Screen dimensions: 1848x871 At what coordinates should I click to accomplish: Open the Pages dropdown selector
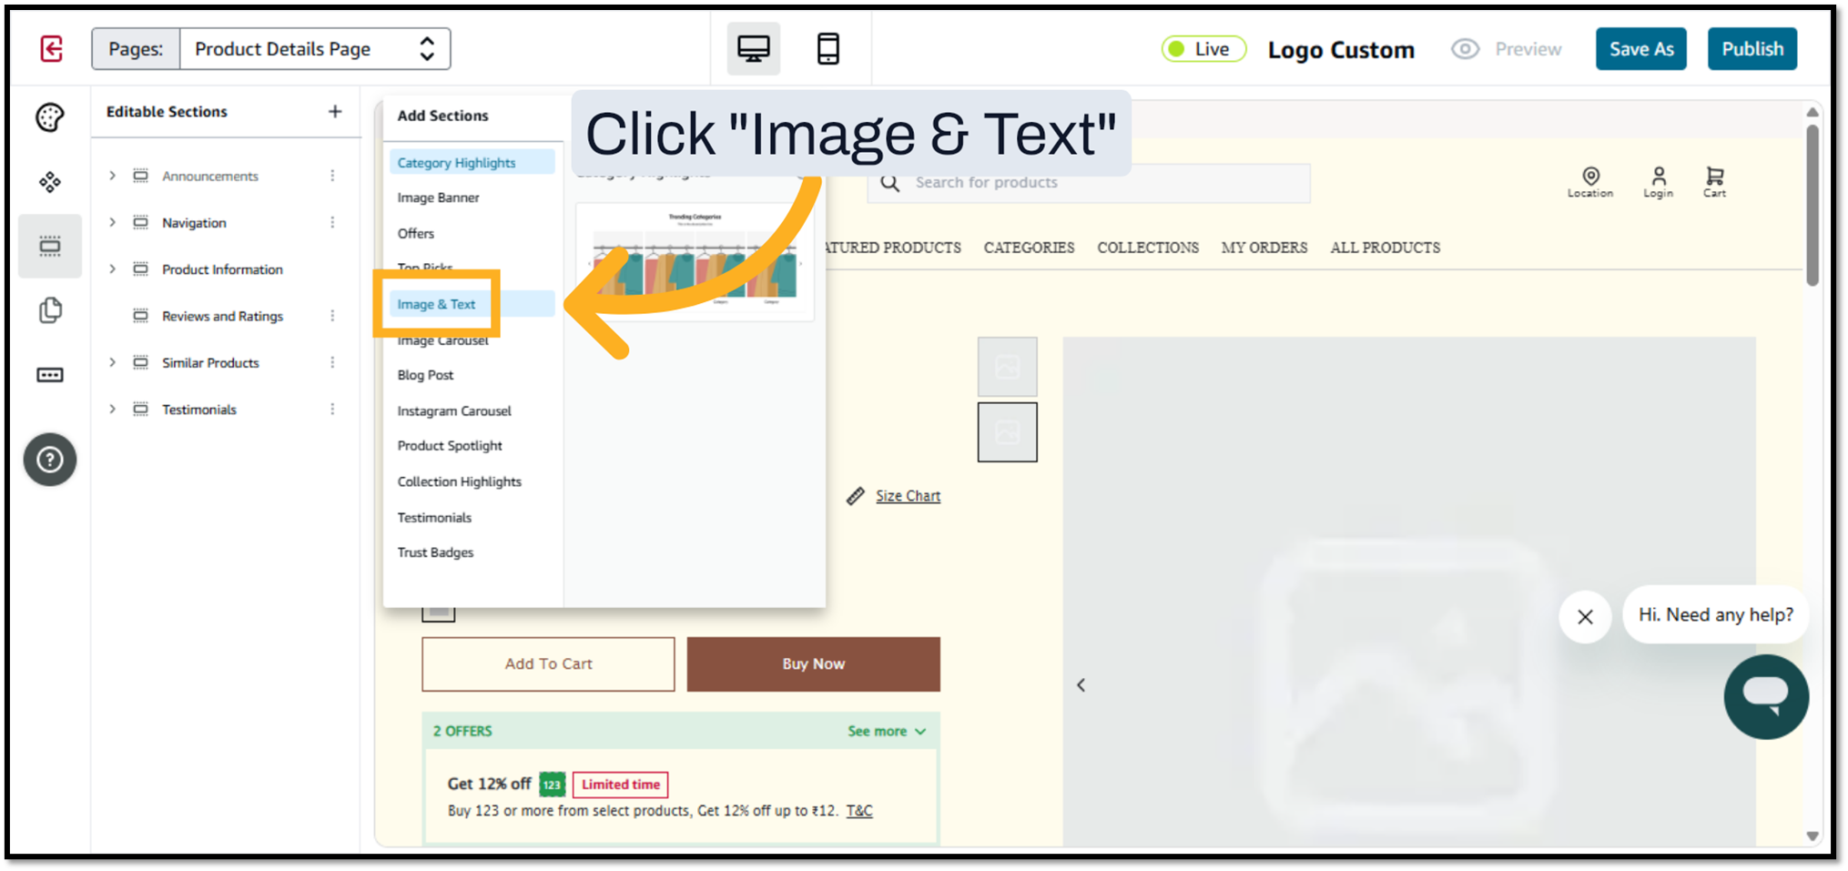[314, 49]
